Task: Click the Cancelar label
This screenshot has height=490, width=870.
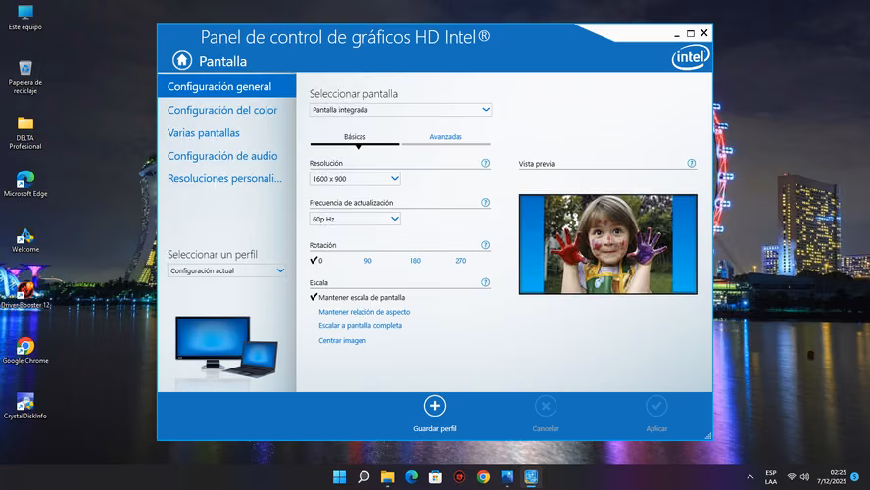Action: [546, 428]
